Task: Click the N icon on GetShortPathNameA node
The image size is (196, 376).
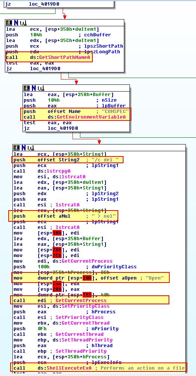Action: tap(16, 23)
